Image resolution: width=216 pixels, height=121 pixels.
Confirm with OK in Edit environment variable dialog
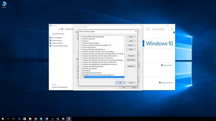[x=120, y=83]
